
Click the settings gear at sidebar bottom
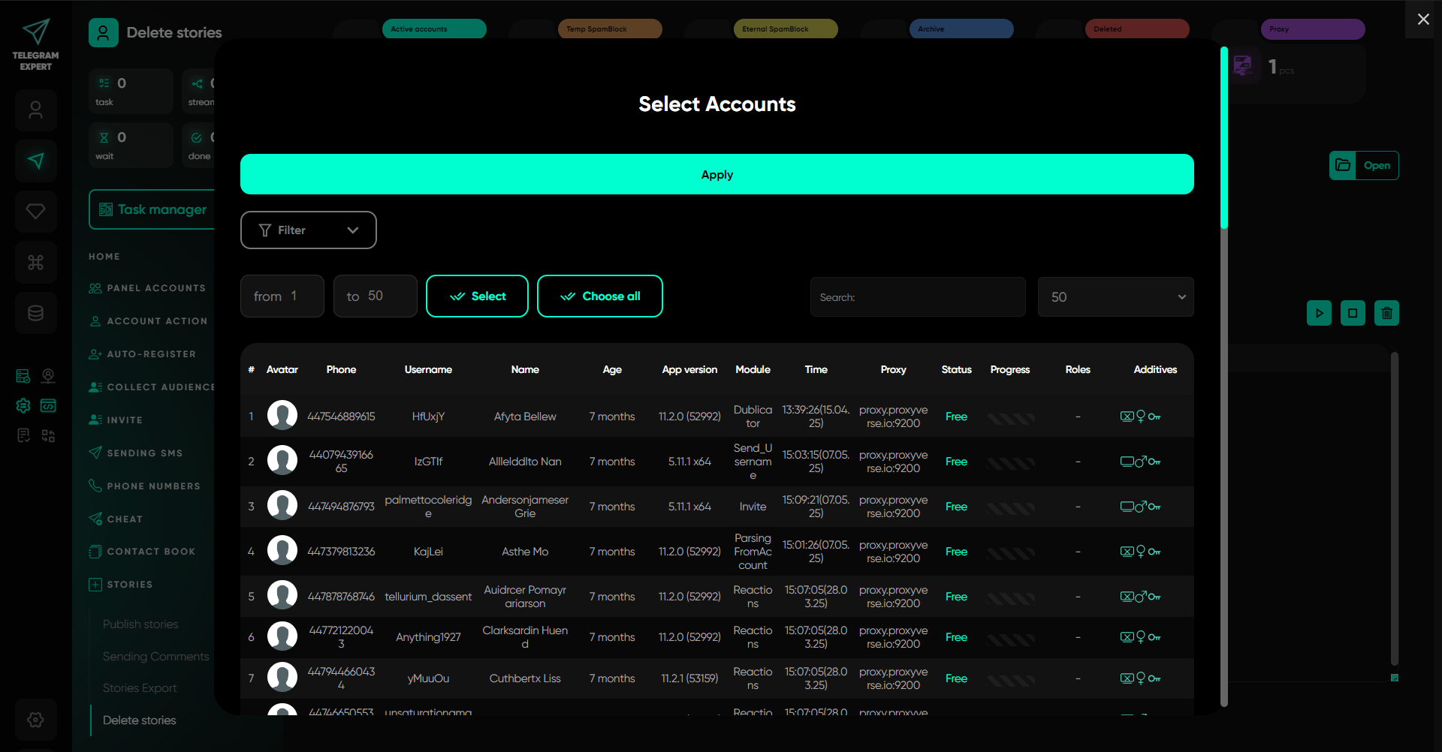[35, 720]
